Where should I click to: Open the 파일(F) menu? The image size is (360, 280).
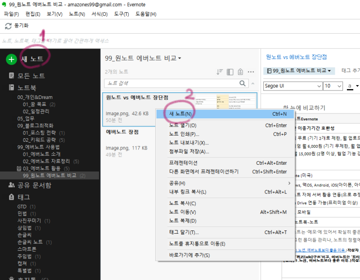11,14
